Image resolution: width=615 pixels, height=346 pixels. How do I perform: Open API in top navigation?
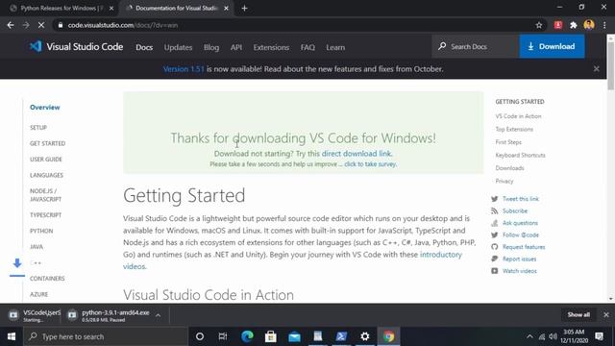coord(236,47)
